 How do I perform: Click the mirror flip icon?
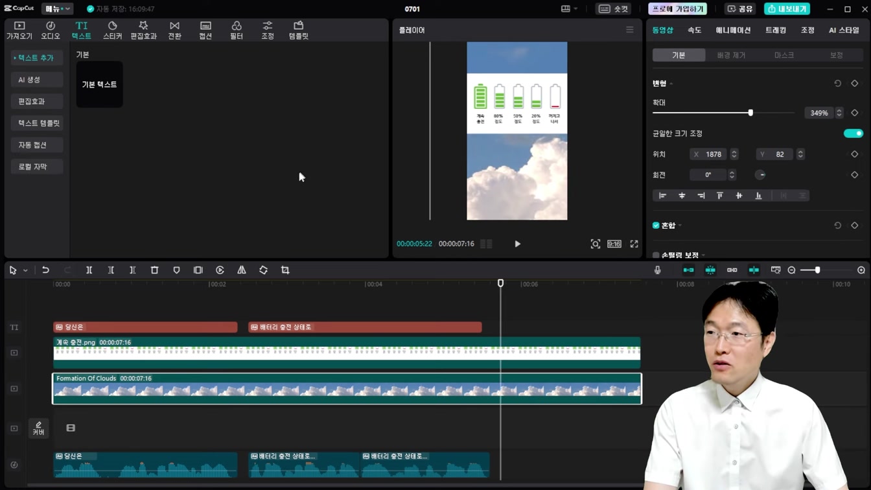[242, 270]
